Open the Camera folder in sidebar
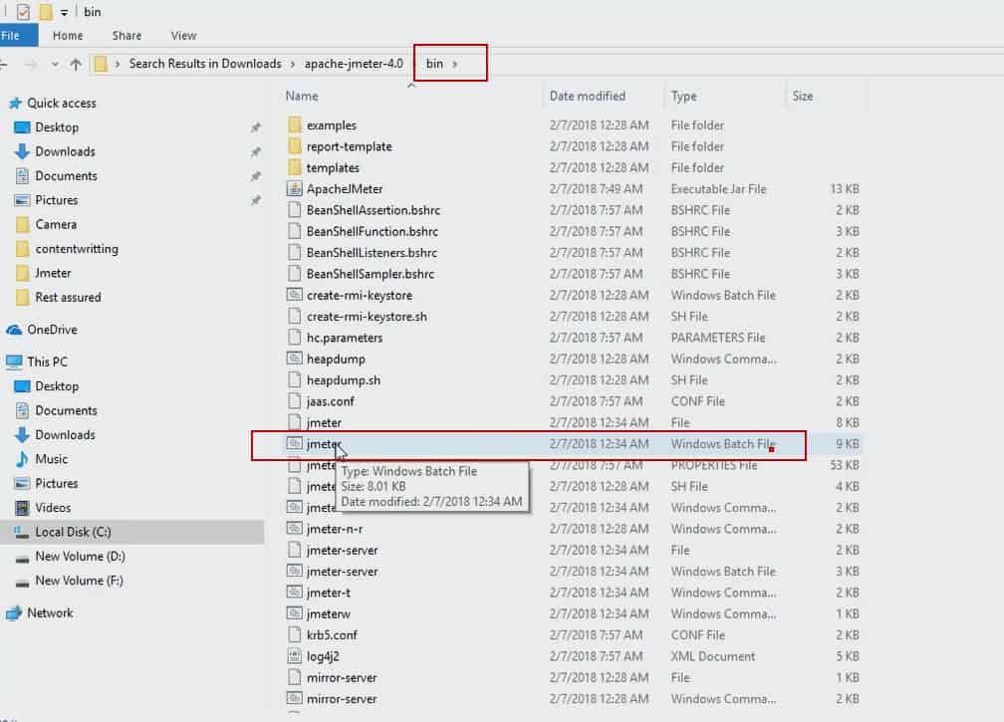Image resolution: width=1004 pixels, height=722 pixels. pyautogui.click(x=56, y=225)
